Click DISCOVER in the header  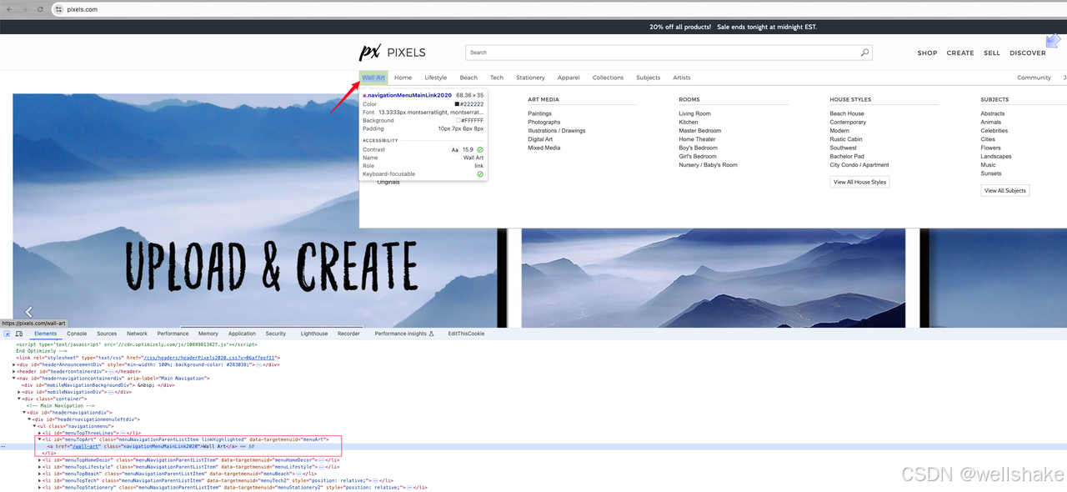1028,53
